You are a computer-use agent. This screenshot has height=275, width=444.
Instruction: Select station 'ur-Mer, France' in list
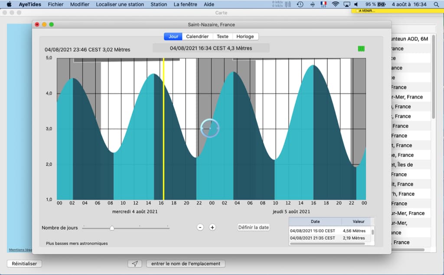(x=411, y=213)
